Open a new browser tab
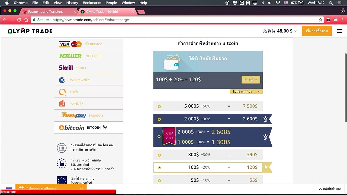Screen dimensions: 347x195 tap(141, 12)
